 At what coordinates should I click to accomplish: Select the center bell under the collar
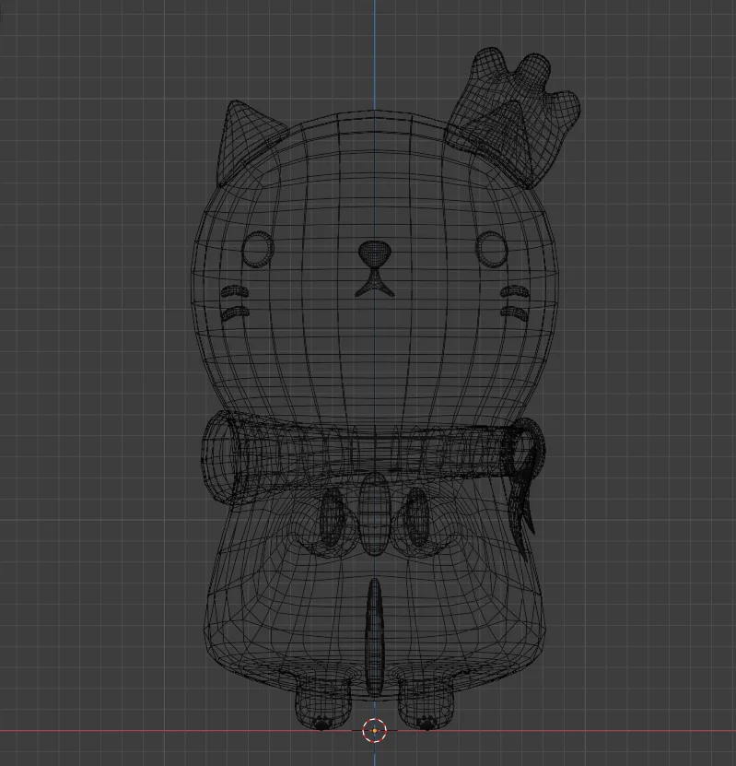374,514
